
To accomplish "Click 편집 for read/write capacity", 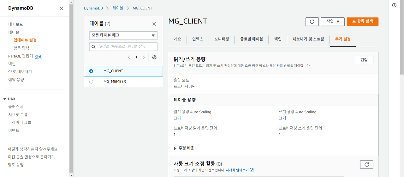I will (x=364, y=60).
